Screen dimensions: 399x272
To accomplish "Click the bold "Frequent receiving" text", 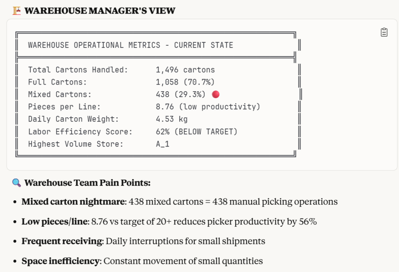I will click(x=62, y=241).
